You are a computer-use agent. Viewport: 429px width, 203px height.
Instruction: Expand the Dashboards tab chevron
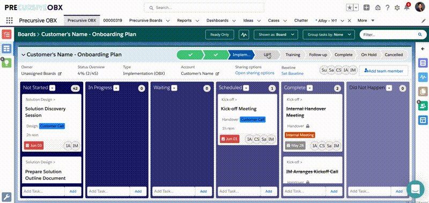(x=234, y=20)
